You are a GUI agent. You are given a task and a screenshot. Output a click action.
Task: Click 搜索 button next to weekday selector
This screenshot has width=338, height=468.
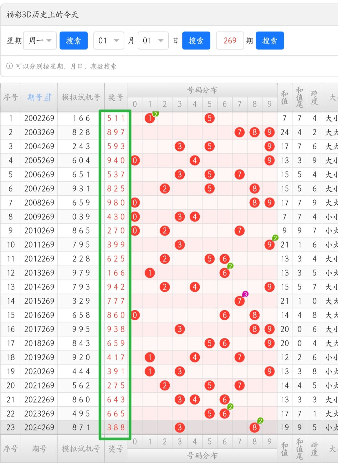pyautogui.click(x=74, y=41)
